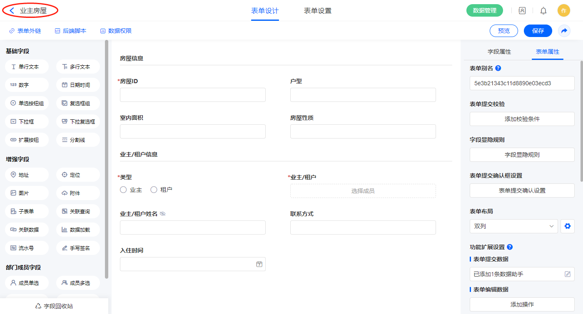Screen dimensions: 583x314
Task: Click the edit icon for 已添加1条数据助手
Action: [567, 274]
